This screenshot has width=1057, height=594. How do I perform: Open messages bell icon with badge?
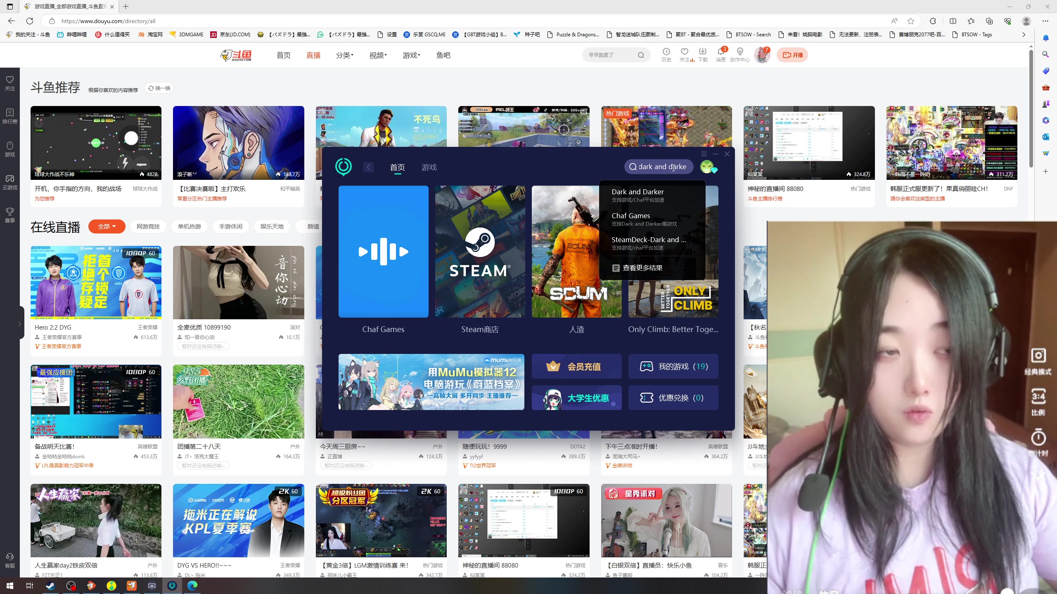click(721, 52)
